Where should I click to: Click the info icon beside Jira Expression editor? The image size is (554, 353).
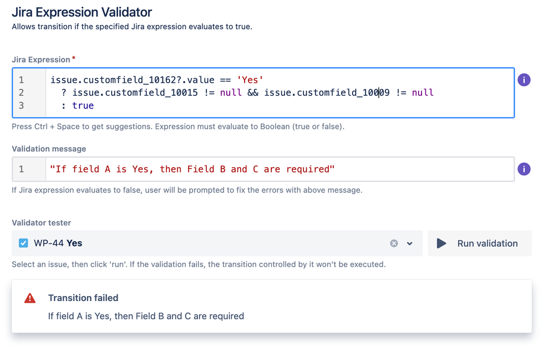tap(524, 80)
